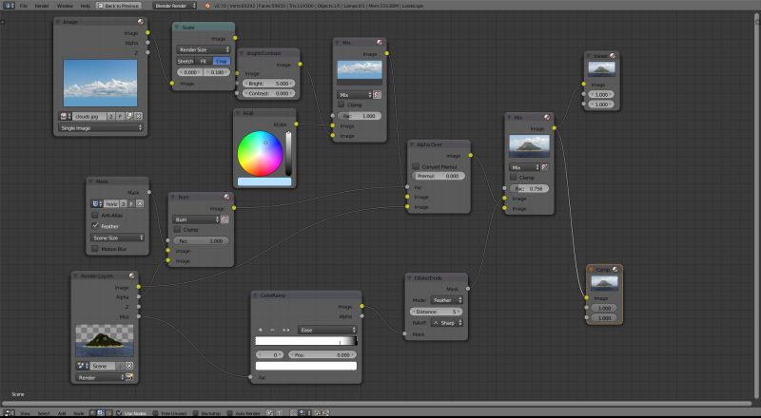Click Blender logo in info header

(x=207, y=6)
